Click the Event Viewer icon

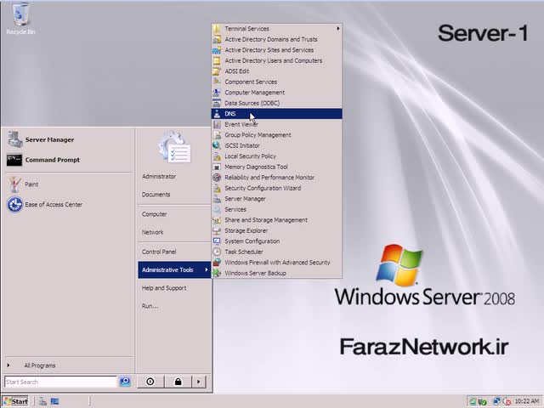[217, 124]
